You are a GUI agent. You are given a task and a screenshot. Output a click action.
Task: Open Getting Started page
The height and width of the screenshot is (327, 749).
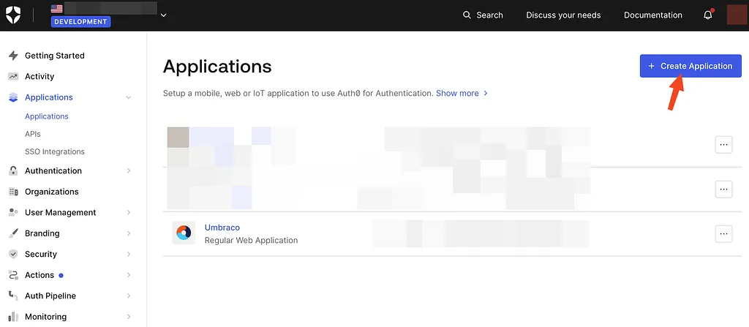click(54, 56)
